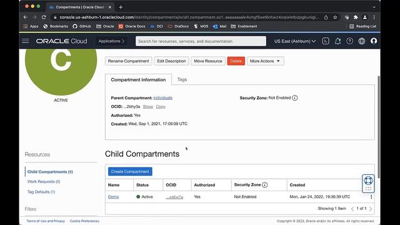Screen dimensions: 400x225
Task: Expand the More Actions dropdown
Action: pyautogui.click(x=265, y=61)
